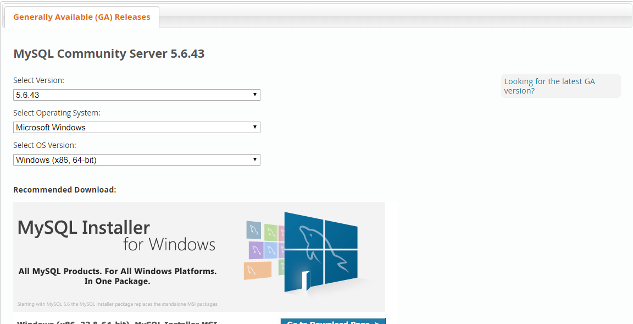Click 'All MySQL Products. For All Windows Platforms' text

[x=118, y=272]
